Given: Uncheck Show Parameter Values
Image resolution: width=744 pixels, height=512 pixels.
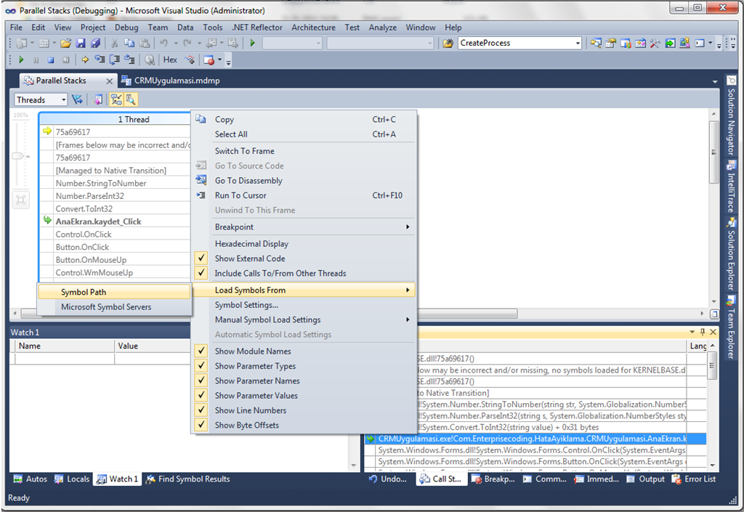Looking at the screenshot, I should 202,395.
